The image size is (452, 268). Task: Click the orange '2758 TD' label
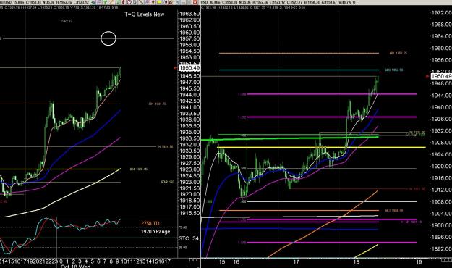(x=150, y=223)
